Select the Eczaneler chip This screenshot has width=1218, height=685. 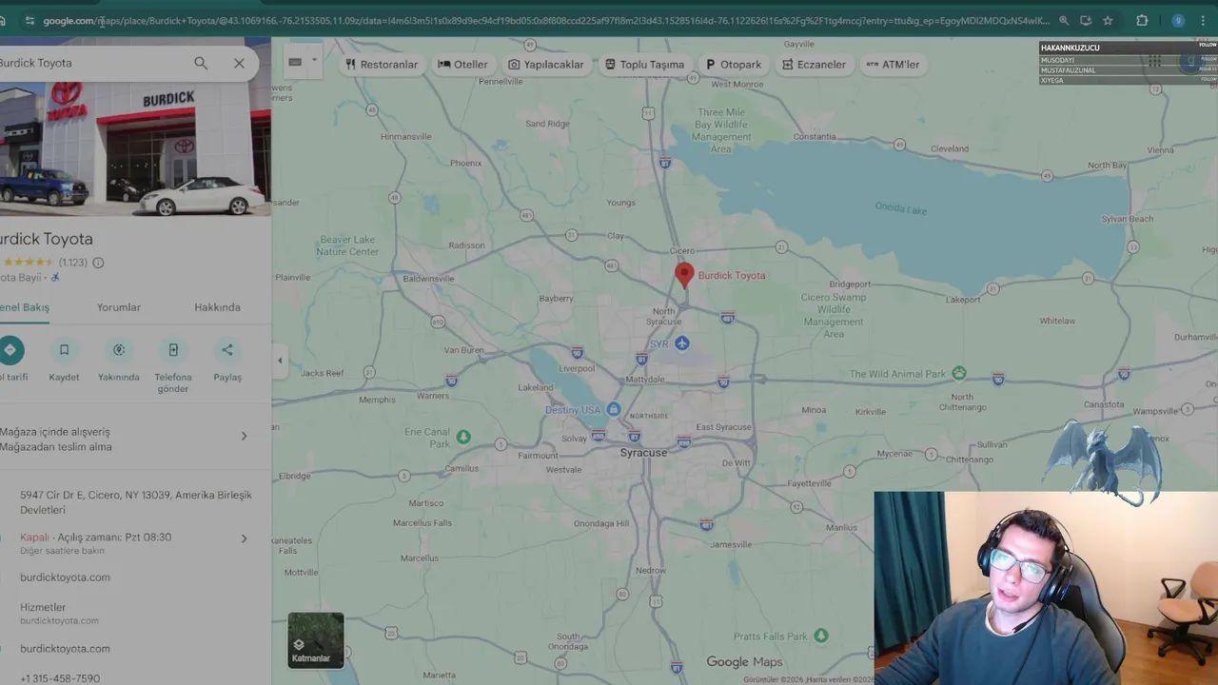click(814, 64)
